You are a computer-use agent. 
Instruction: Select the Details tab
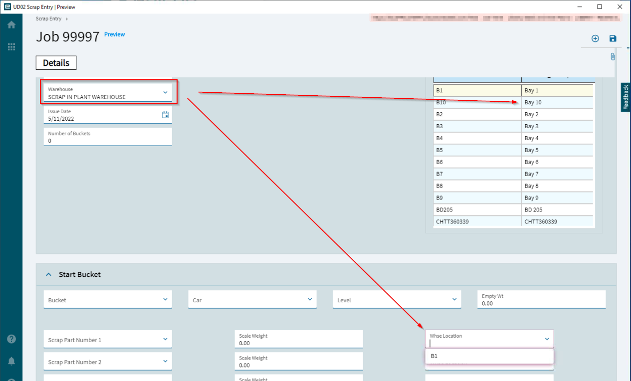[x=56, y=63]
